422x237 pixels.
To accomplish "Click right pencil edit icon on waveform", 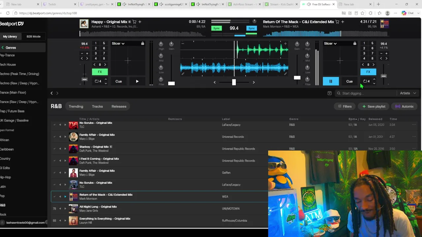I will [285, 74].
